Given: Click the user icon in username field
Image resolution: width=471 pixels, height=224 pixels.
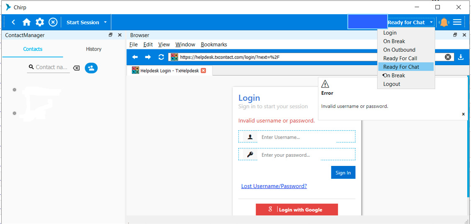Looking at the screenshot, I should point(250,137).
